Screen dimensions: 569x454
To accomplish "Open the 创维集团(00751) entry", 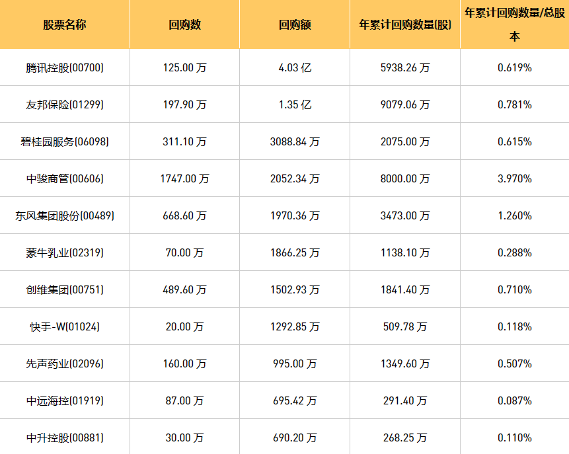I will (65, 289).
